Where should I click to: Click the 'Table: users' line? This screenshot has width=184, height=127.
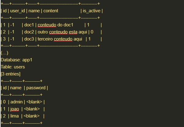(x=13, y=67)
